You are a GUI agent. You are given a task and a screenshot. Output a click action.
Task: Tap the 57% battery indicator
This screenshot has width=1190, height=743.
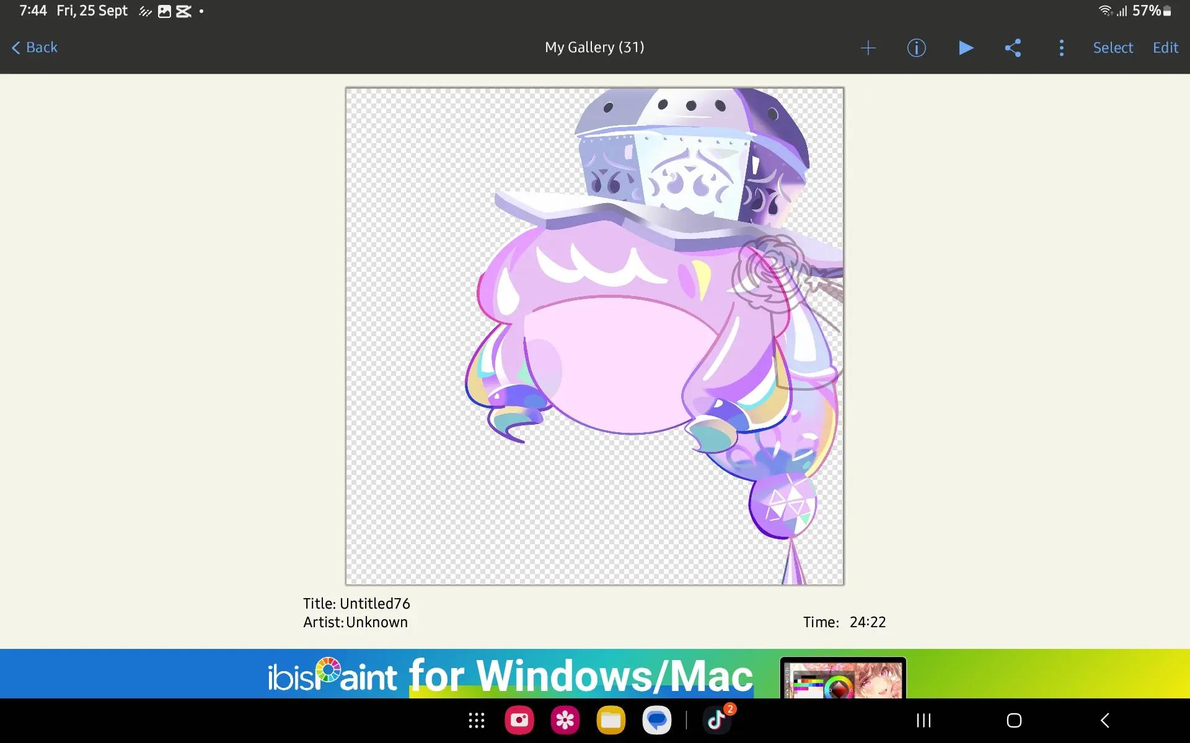[1152, 11]
